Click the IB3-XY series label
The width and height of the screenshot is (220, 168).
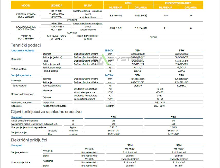(109, 51)
